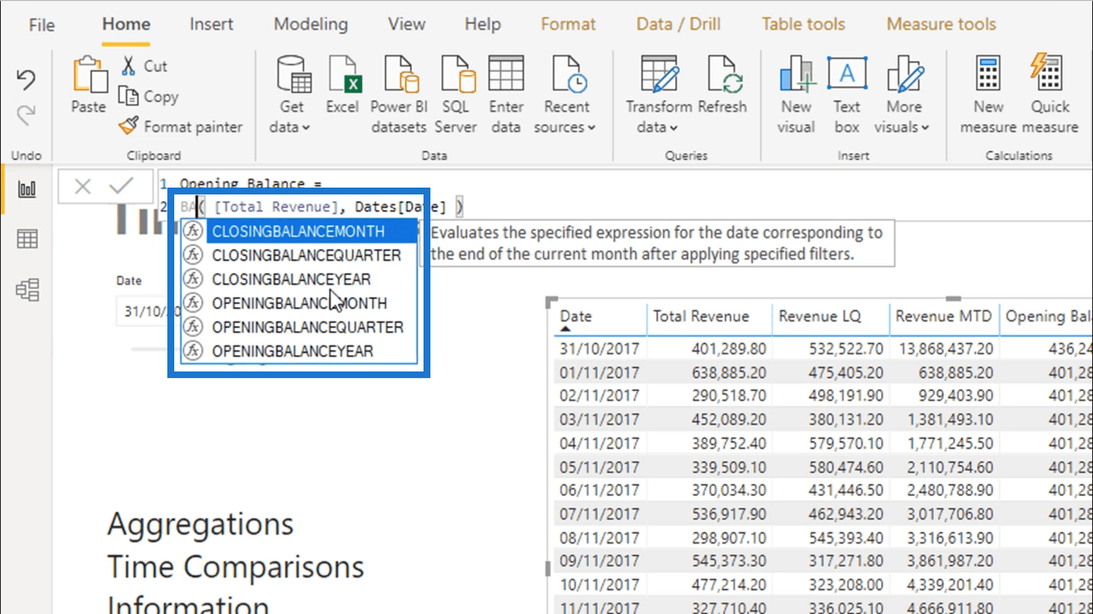
Task: Click Revenue LQ value 323,208.00
Action: 846,585
